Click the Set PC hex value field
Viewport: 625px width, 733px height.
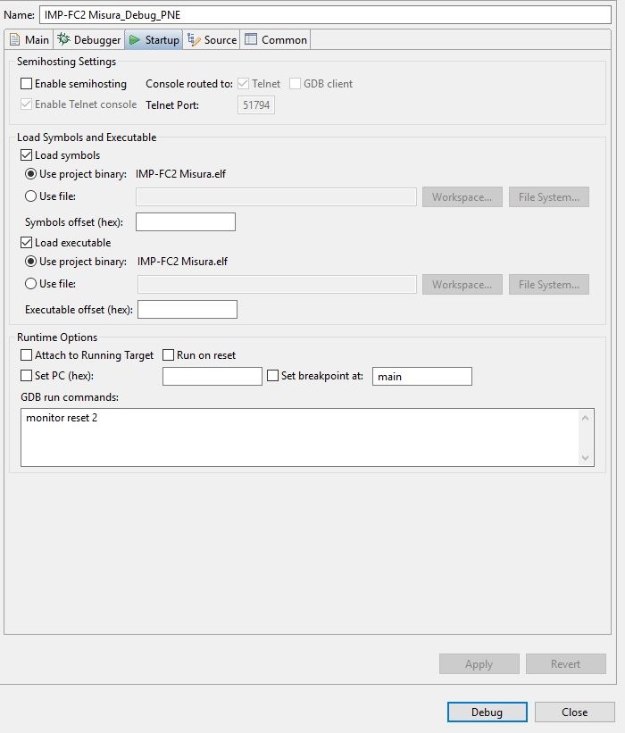[212, 376]
